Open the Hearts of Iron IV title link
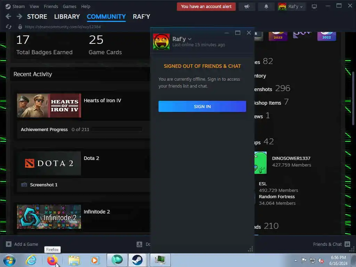 [103, 100]
